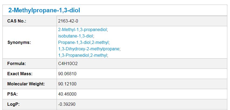
Task: Select the exact mass value 90.06810
Action: (67, 74)
